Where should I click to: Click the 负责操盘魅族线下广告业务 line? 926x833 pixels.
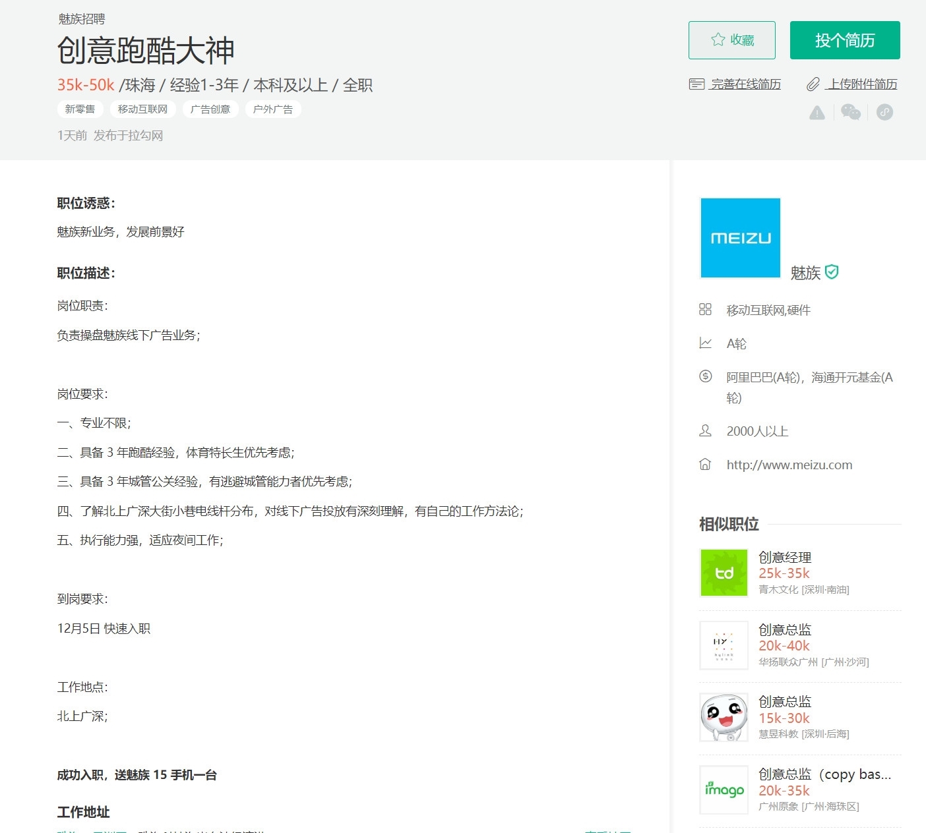[129, 335]
